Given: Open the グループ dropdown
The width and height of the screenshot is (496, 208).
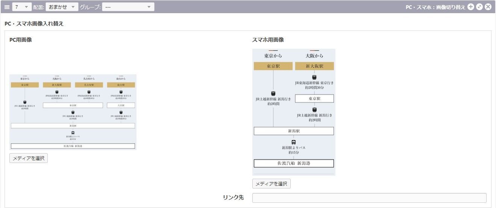Looking at the screenshot, I should coord(128,7).
